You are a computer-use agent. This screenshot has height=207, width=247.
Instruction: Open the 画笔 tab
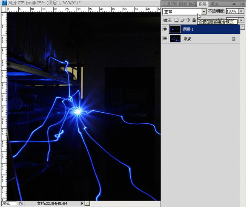pos(183,4)
